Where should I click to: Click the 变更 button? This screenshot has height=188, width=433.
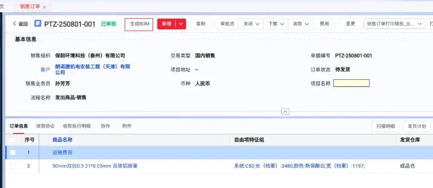pyautogui.click(x=350, y=24)
